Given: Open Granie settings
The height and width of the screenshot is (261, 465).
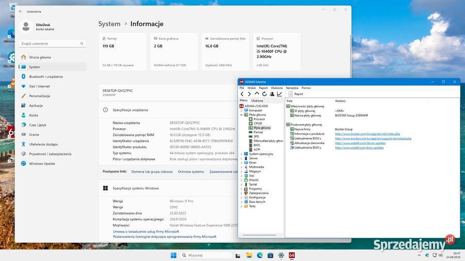Looking at the screenshot, I should (53, 135).
